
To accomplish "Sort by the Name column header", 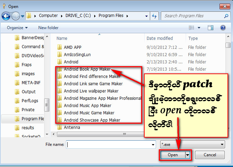I will (62, 38).
